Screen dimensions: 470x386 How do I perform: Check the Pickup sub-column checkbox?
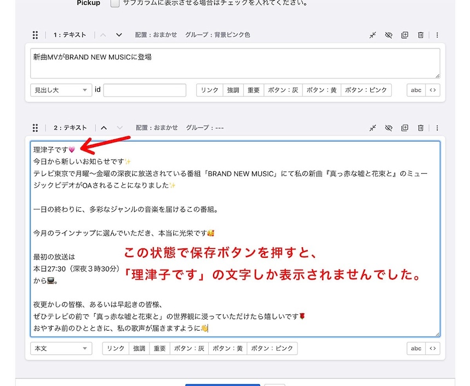pos(115,3)
